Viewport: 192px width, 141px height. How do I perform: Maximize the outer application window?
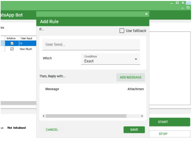click(177, 3)
